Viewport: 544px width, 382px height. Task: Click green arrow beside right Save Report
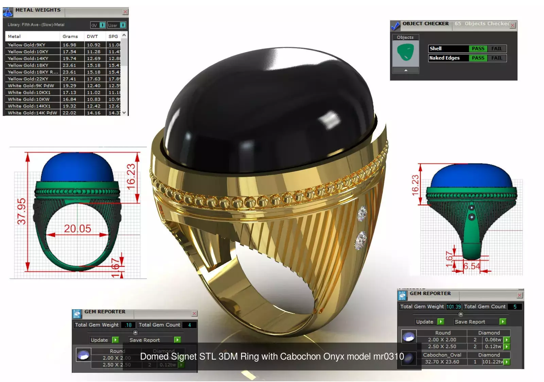pos(503,322)
